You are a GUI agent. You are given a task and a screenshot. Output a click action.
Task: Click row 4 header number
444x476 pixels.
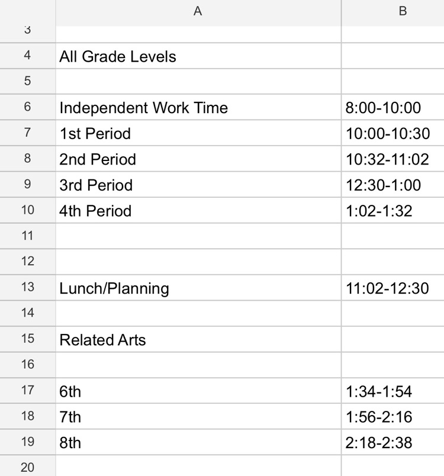pos(28,56)
